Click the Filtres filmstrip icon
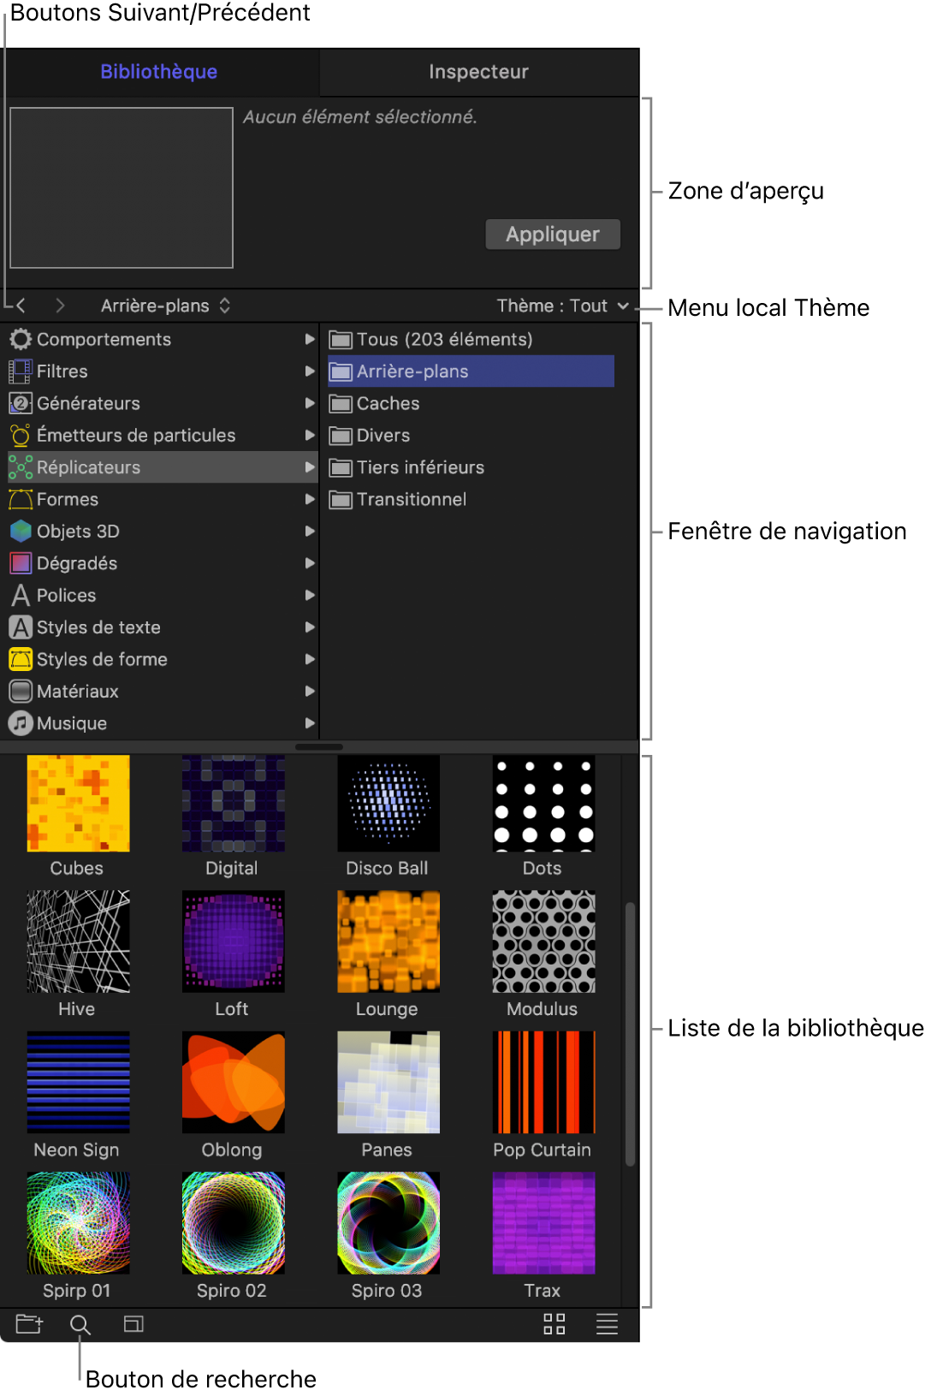937x1396 pixels. [21, 371]
